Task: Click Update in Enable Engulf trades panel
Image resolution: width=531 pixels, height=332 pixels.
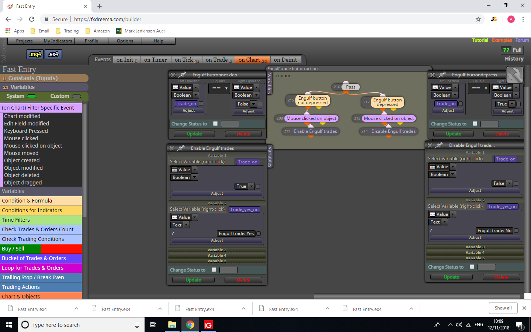Action: [x=194, y=280]
